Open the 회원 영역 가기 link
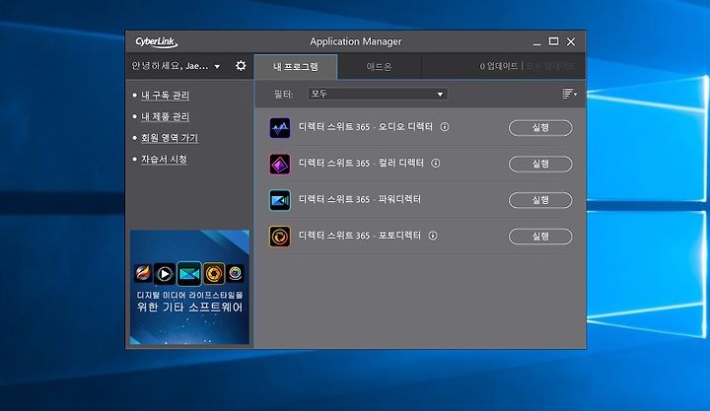710x411 pixels. [170, 138]
